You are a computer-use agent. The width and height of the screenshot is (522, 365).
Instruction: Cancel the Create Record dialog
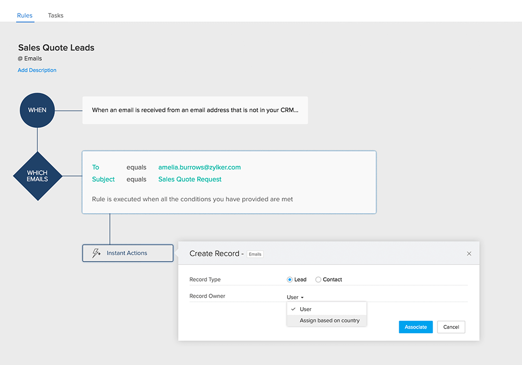451,327
